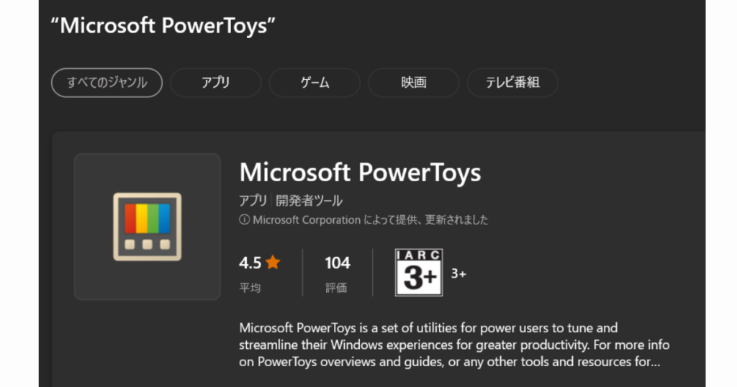Viewport: 737px width, 387px height.
Task: Filter results by アプリ
Action: click(x=216, y=83)
